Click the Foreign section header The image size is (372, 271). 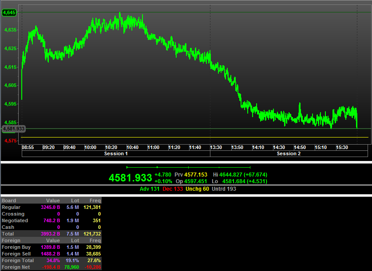[x=11, y=240]
